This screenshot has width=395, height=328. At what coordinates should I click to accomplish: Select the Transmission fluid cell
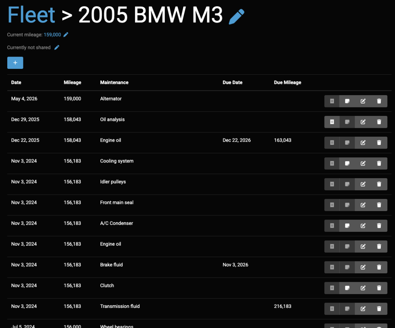tap(120, 306)
